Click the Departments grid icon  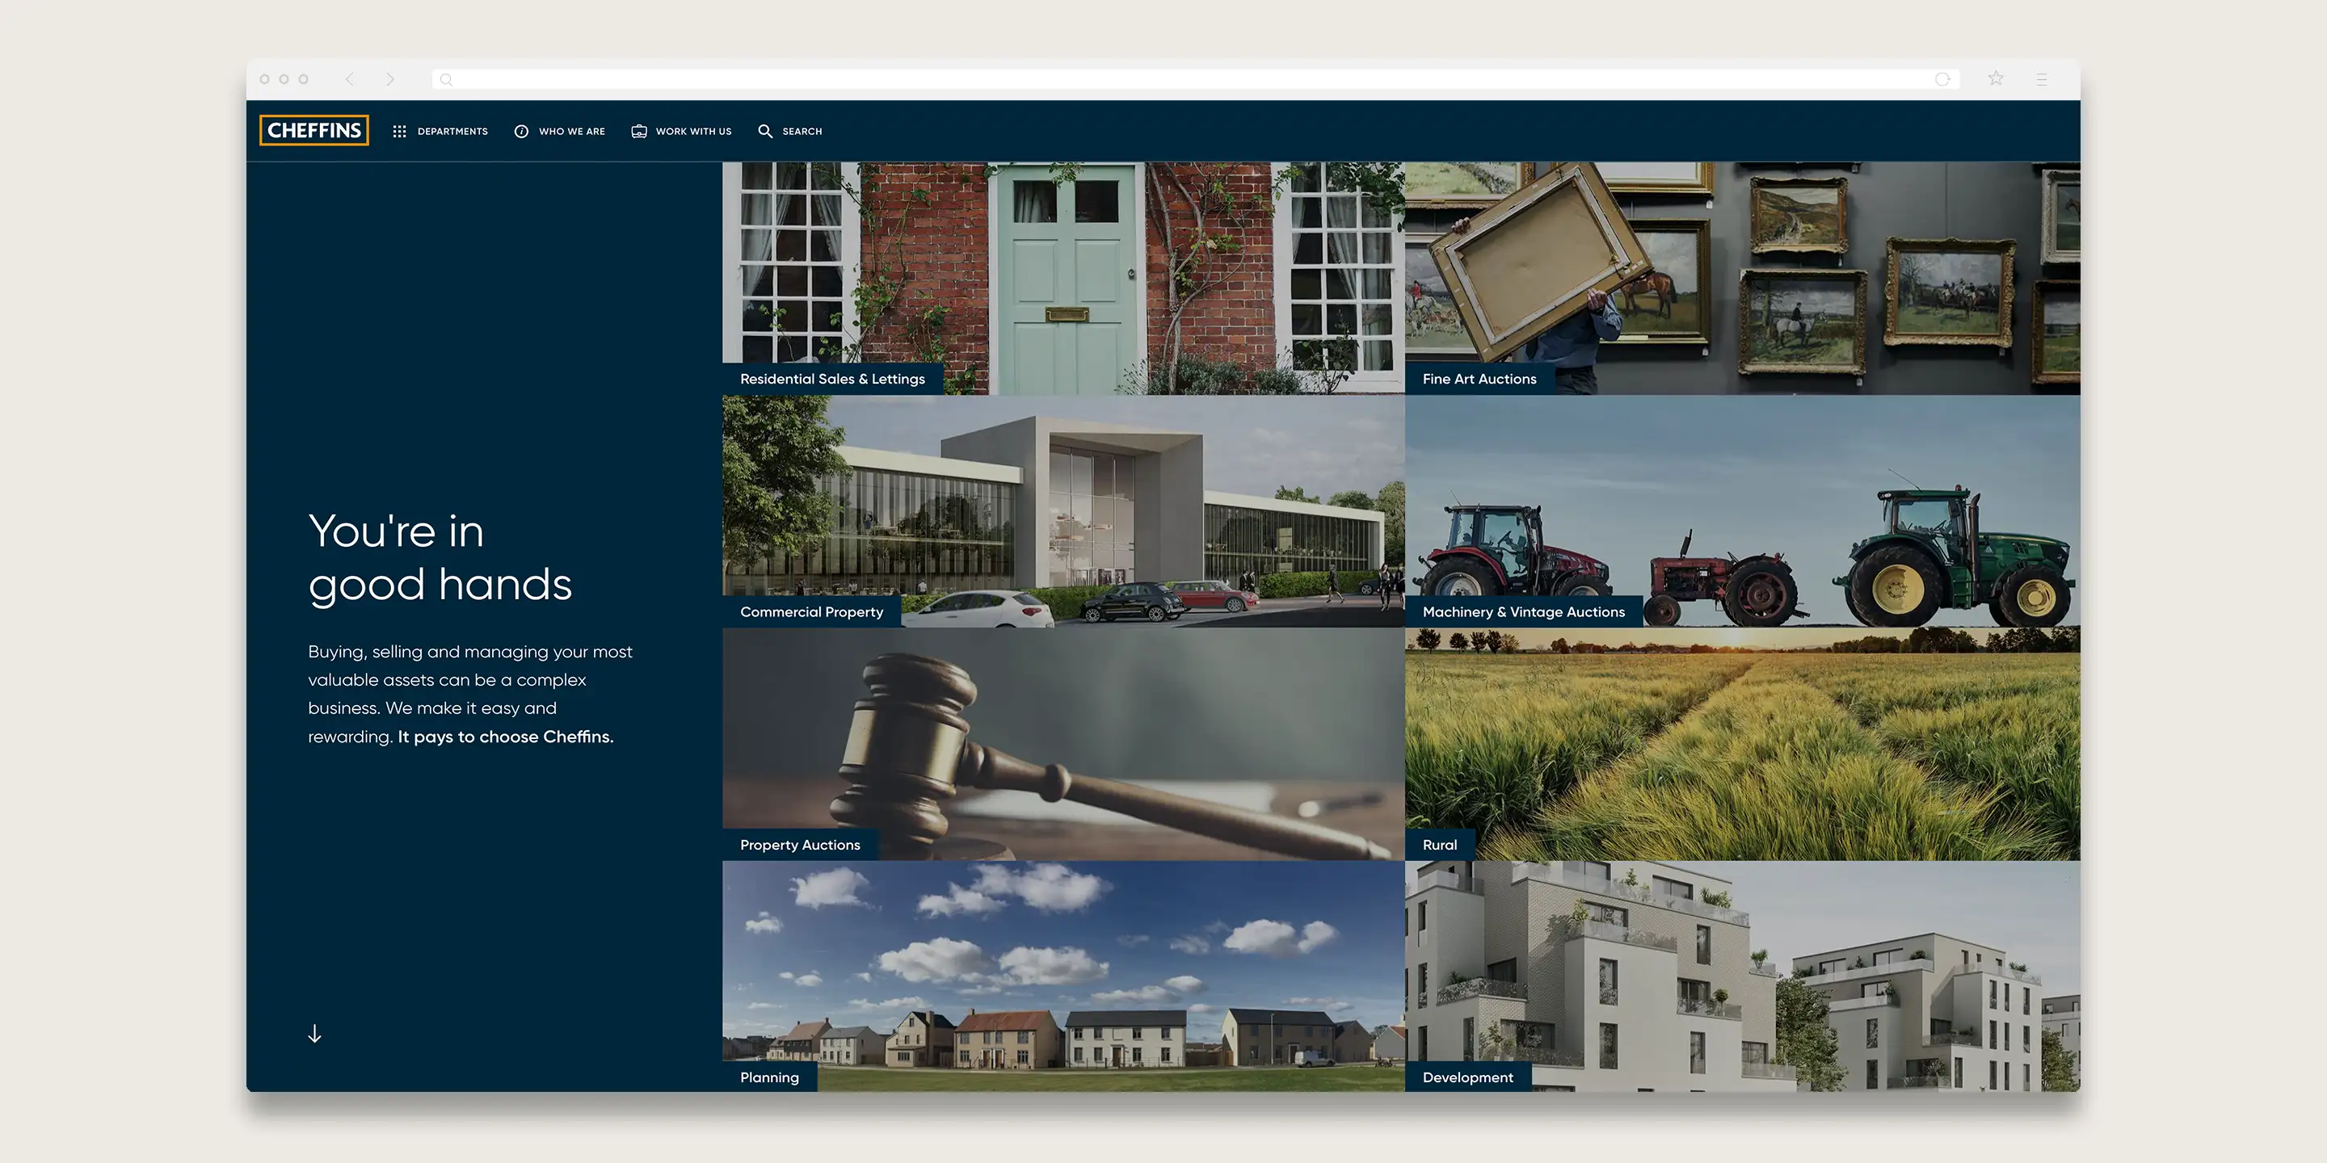coord(399,131)
